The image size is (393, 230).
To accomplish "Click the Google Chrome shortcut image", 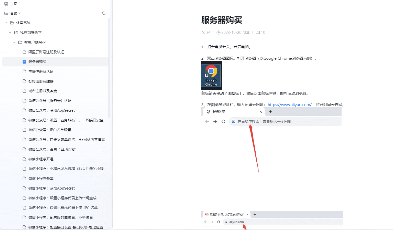I will click(212, 76).
